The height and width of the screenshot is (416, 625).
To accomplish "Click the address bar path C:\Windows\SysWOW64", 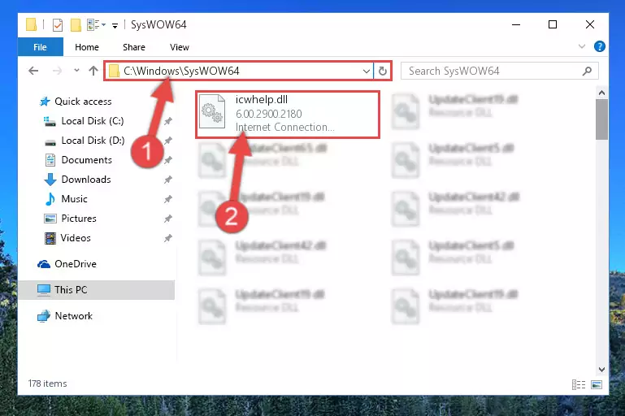I will 181,71.
